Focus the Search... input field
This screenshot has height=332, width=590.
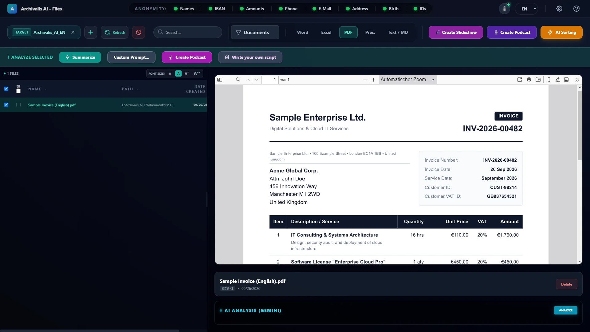tap(188, 32)
